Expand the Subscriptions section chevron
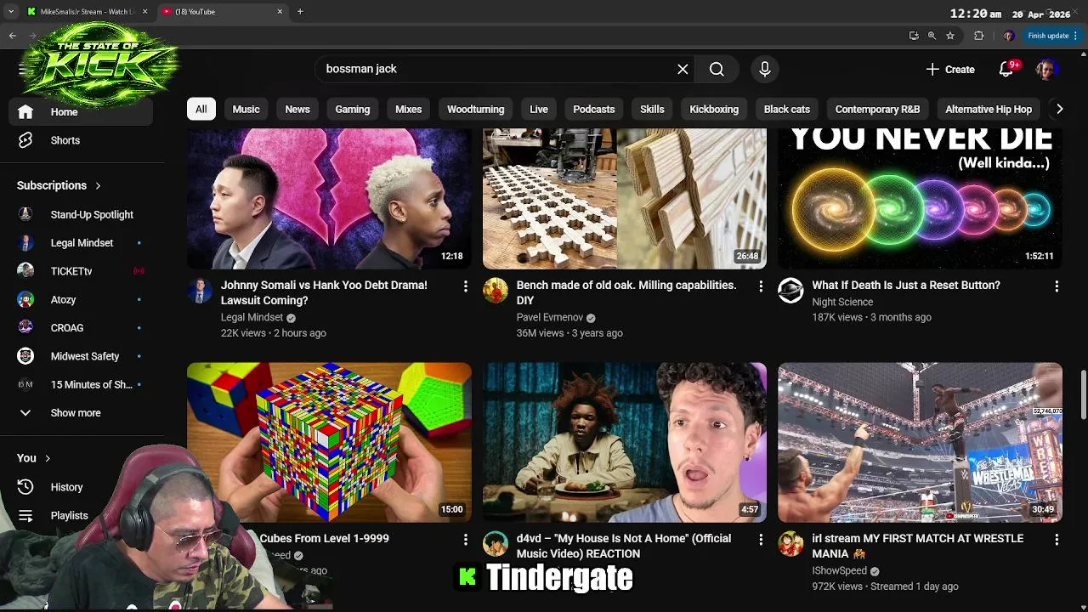 [x=98, y=185]
